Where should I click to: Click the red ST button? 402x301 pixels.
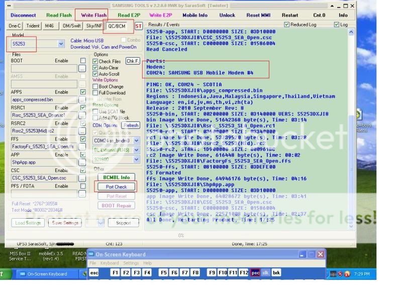(x=139, y=26)
